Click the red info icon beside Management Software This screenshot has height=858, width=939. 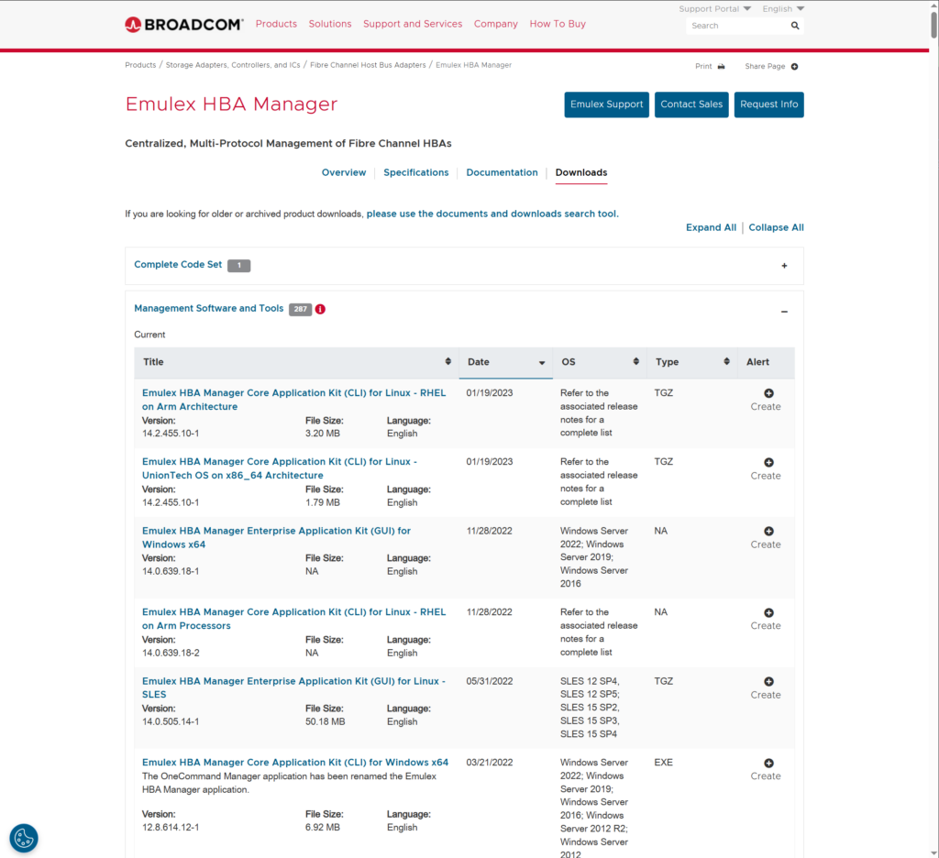click(x=320, y=309)
